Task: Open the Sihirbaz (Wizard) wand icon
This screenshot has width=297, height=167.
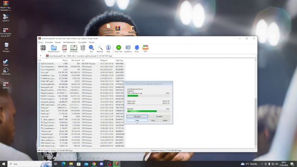Action: tap(100, 49)
